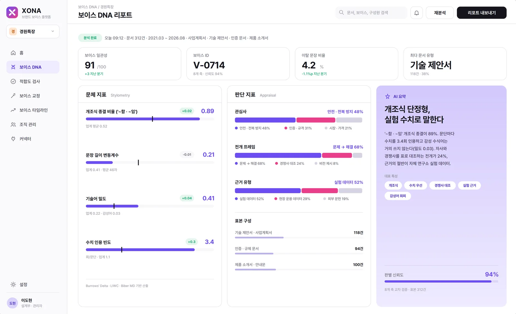Click the 재분석 button

point(440,13)
